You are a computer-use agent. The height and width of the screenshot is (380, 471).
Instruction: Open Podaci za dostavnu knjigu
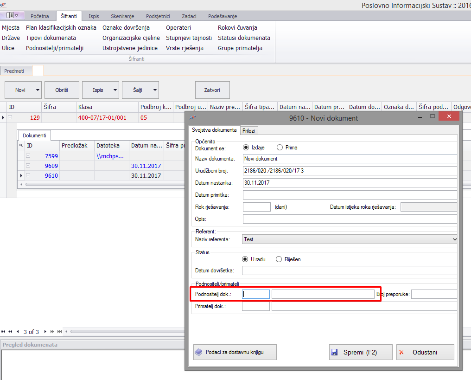coord(235,352)
